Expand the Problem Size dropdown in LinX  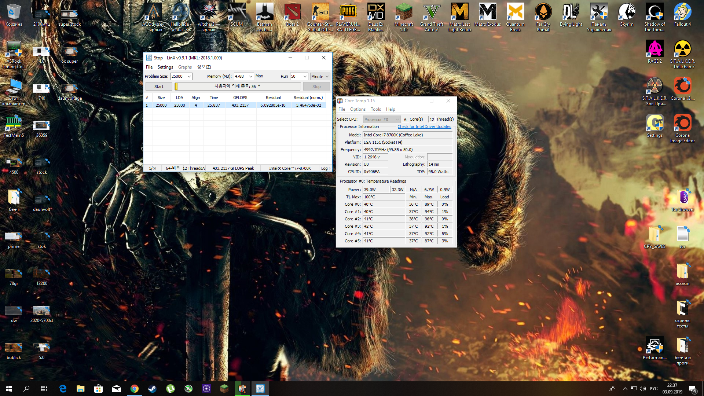click(189, 77)
